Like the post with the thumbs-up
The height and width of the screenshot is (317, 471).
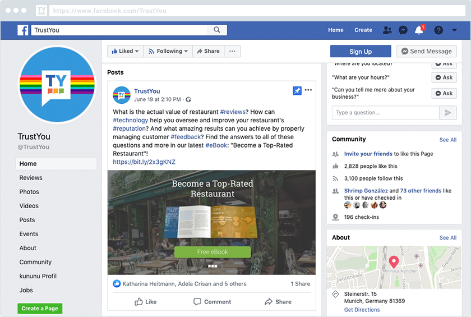click(x=145, y=302)
